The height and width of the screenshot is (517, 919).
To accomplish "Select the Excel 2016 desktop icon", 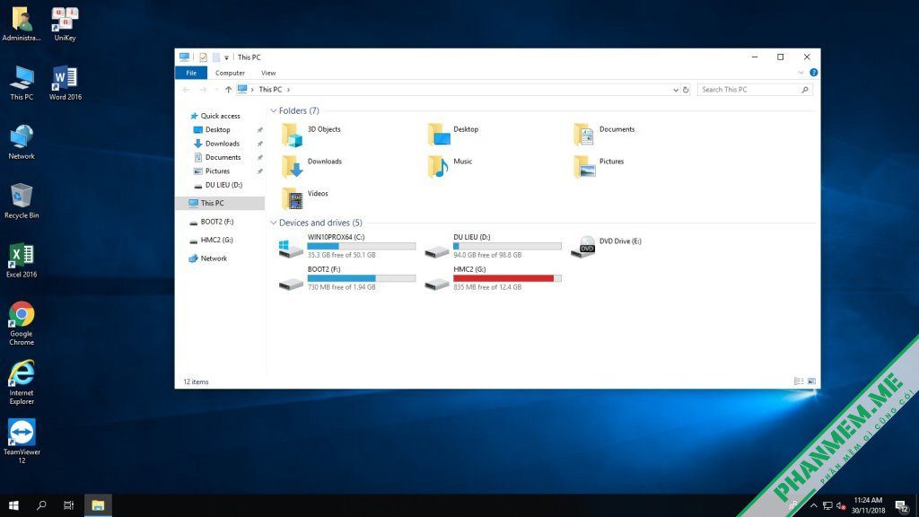I will [22, 260].
